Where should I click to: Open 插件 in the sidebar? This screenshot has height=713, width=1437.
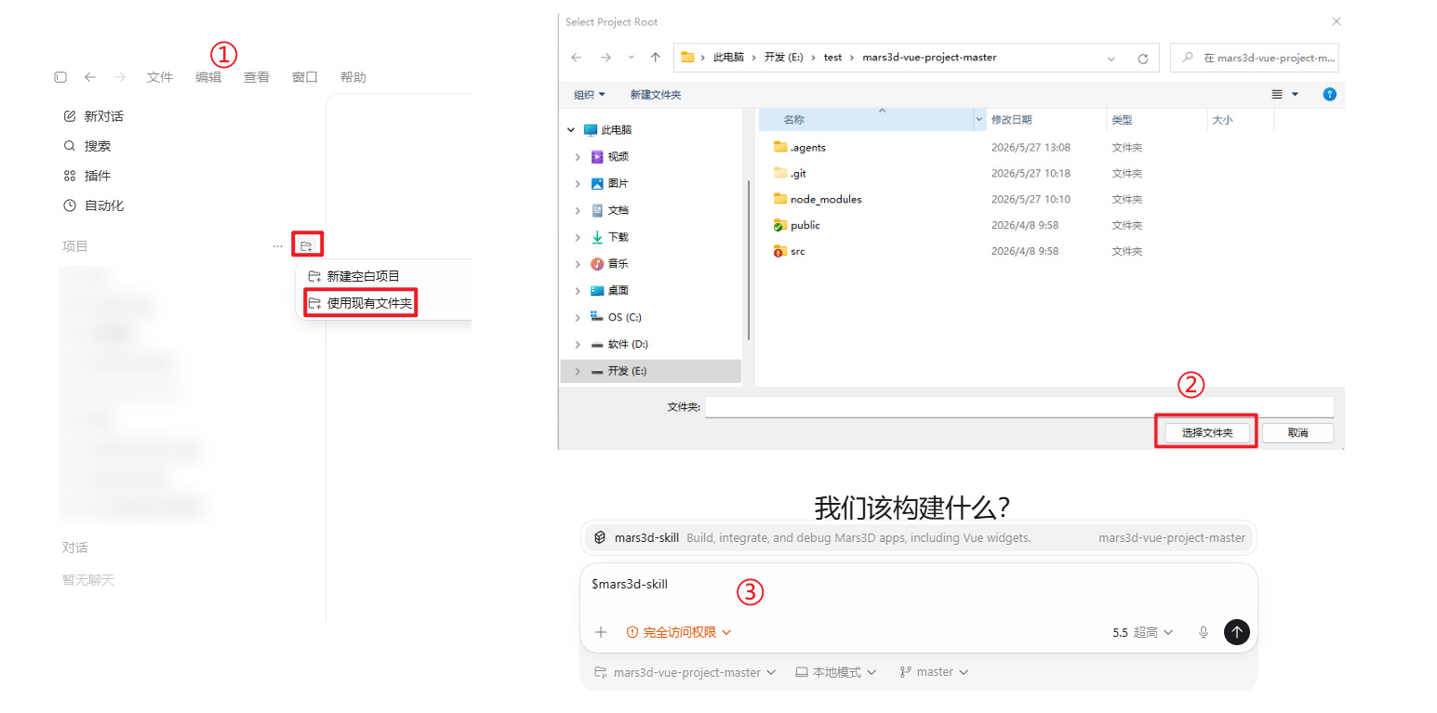[86, 176]
